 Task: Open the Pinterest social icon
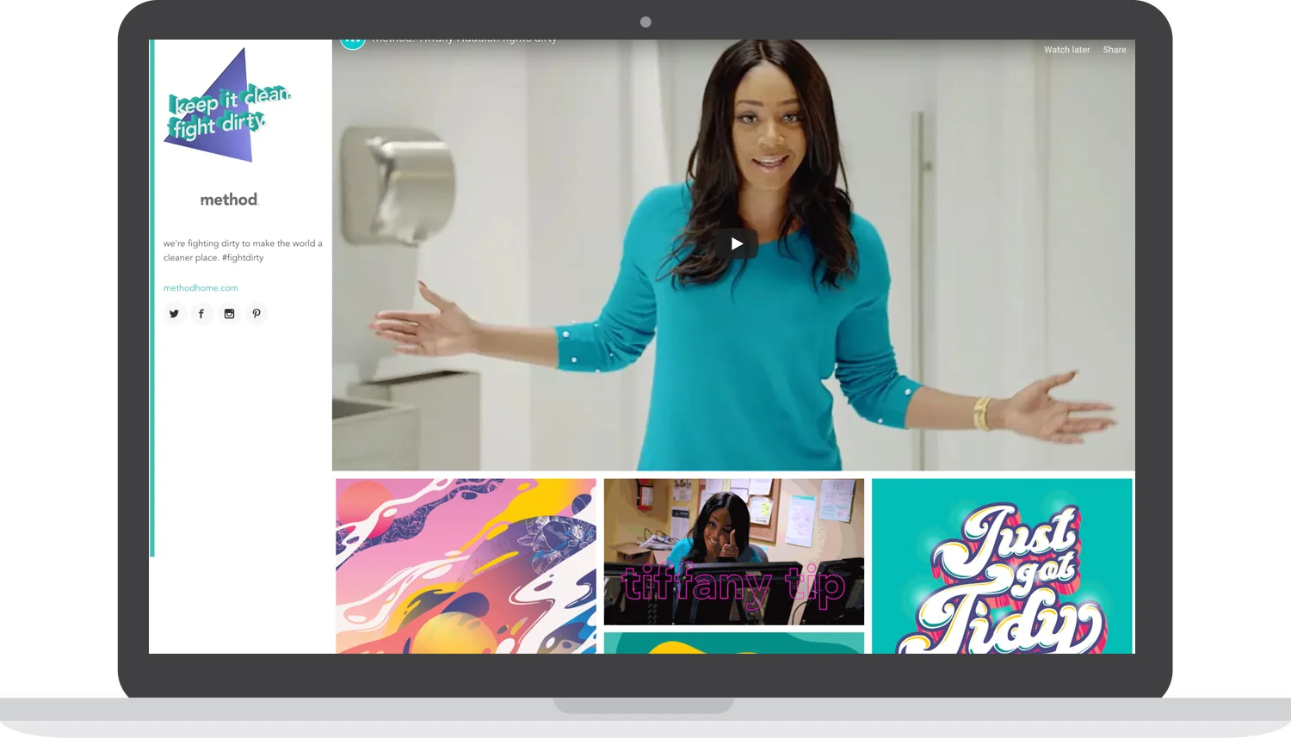256,314
